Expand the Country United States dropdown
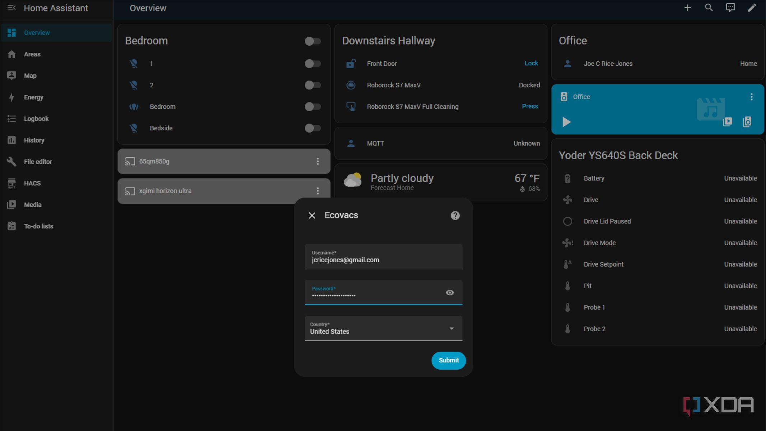This screenshot has height=431, width=766. point(383,328)
